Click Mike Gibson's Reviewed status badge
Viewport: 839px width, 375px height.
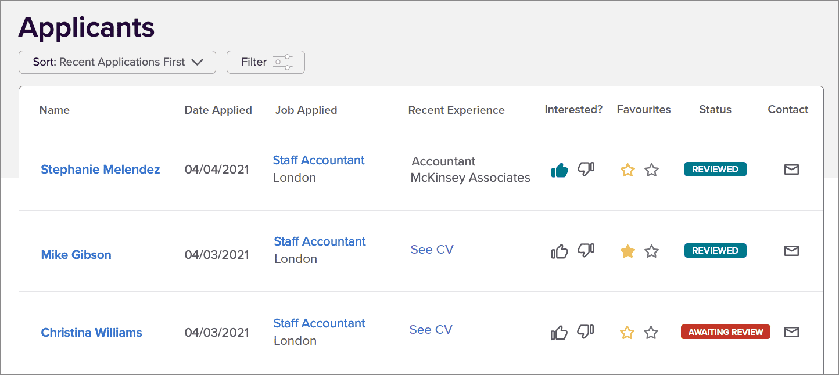[715, 251]
